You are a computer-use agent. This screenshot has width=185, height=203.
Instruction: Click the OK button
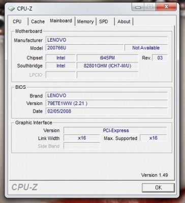(158, 188)
